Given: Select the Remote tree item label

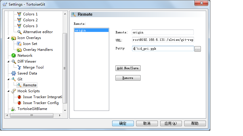Looking at the screenshot, I should coord(30,85).
